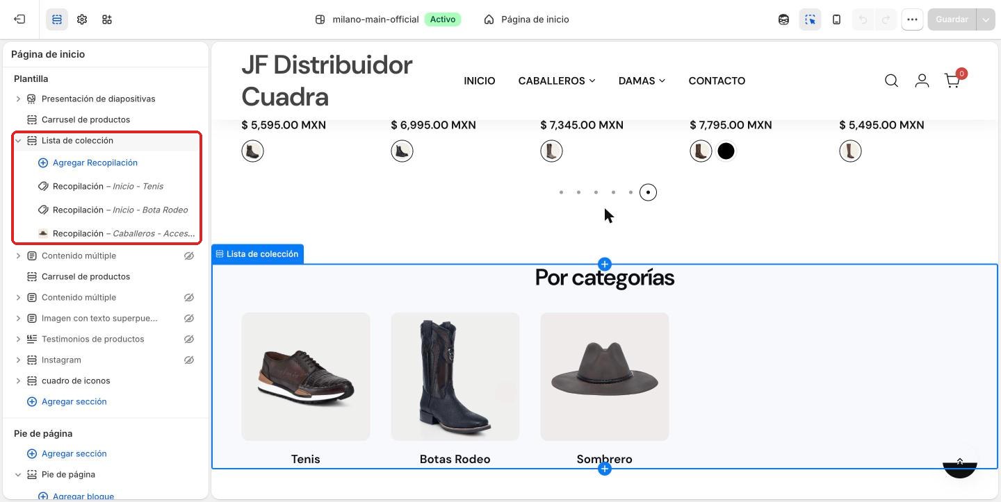The image size is (1001, 502).
Task: Show the Instagram section
Action: tap(188, 360)
